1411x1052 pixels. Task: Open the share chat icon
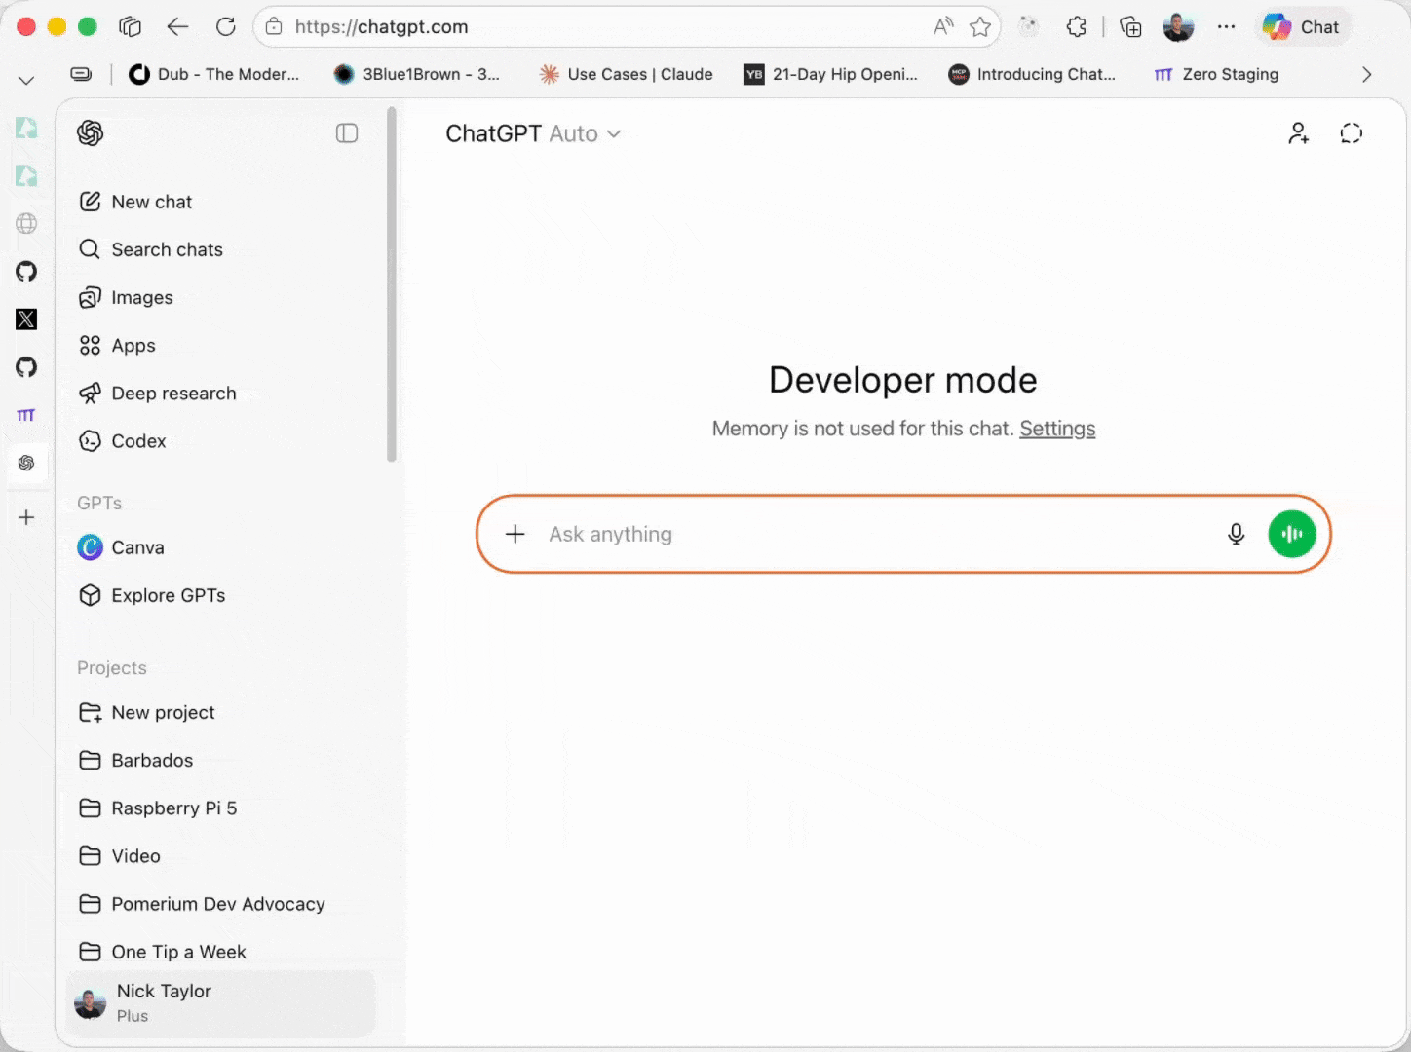1298,132
